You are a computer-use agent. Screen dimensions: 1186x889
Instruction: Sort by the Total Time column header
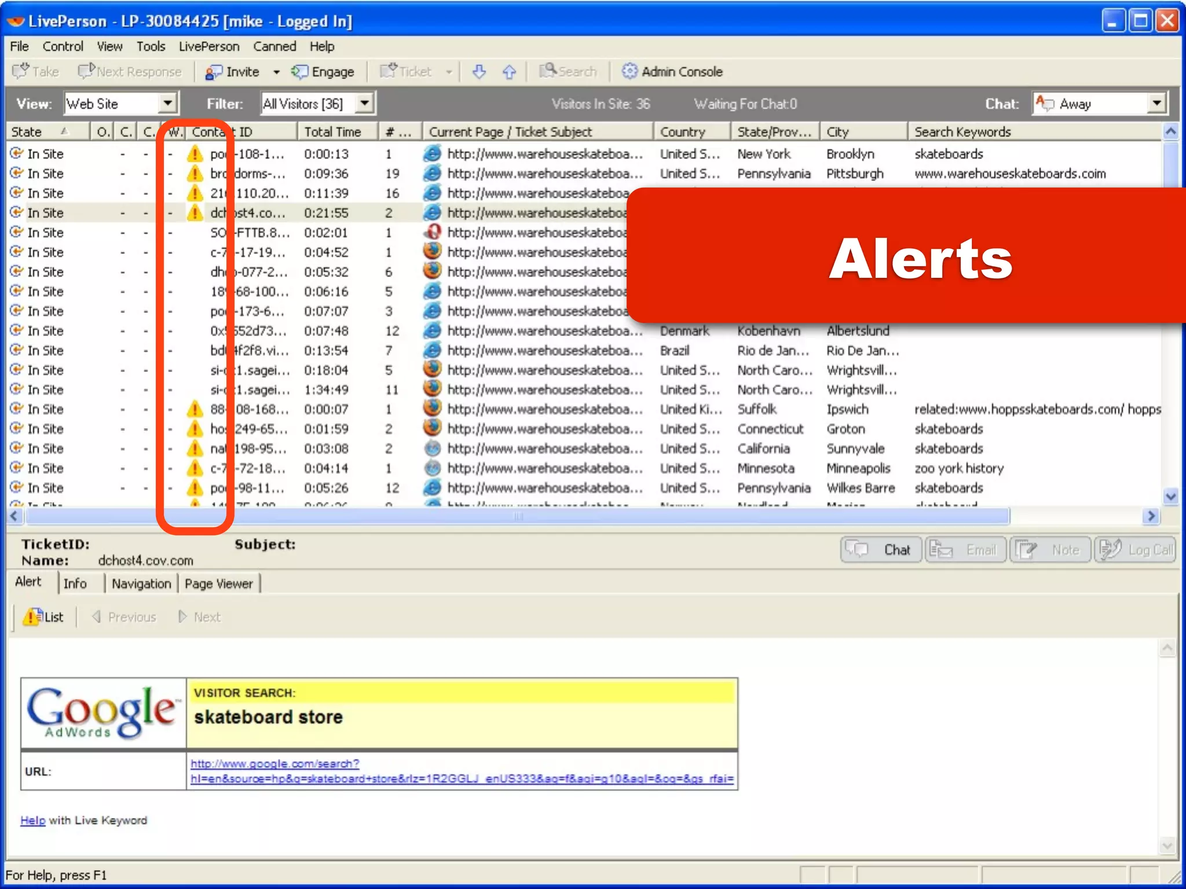coord(338,132)
